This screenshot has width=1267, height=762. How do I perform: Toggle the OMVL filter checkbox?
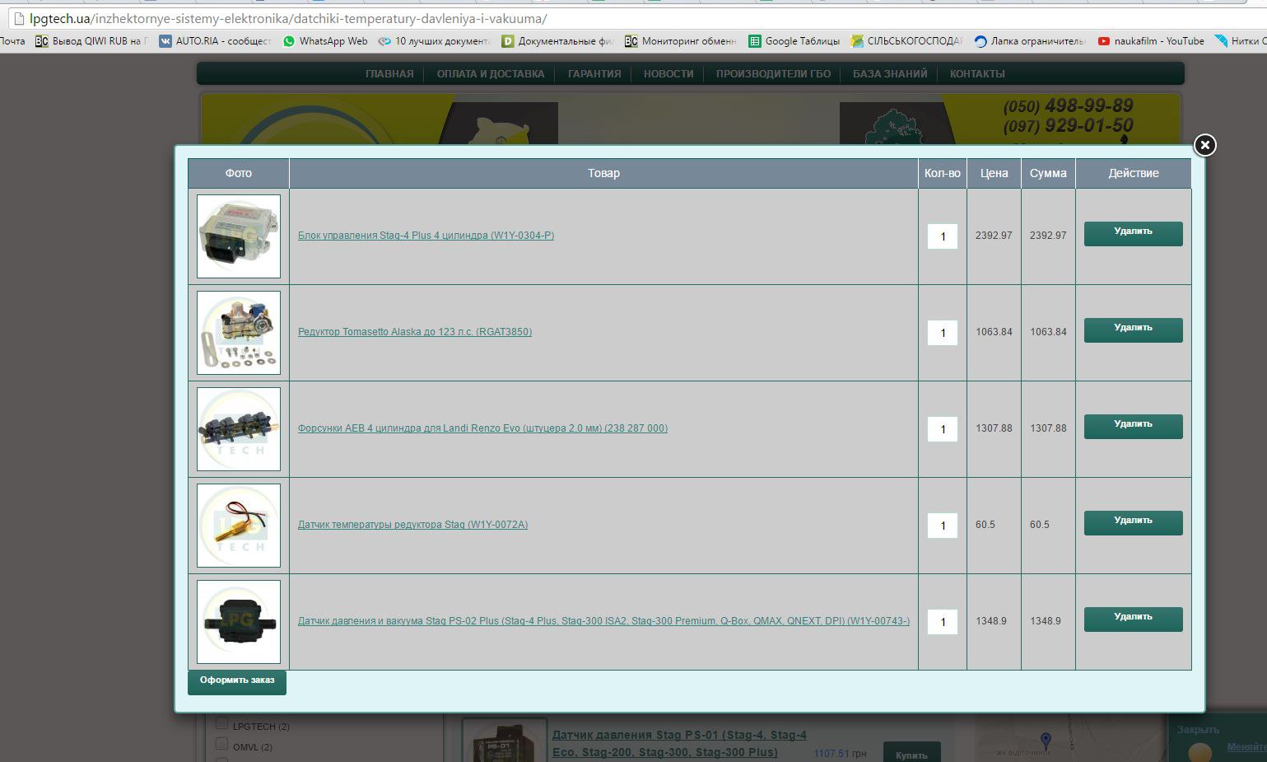click(x=221, y=744)
